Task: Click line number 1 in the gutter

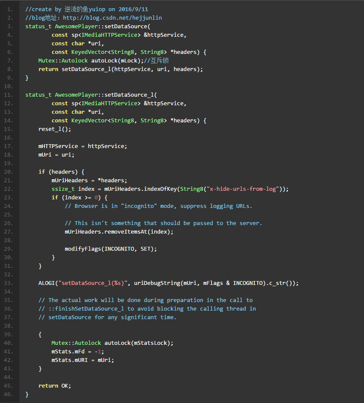Action: 10,9
